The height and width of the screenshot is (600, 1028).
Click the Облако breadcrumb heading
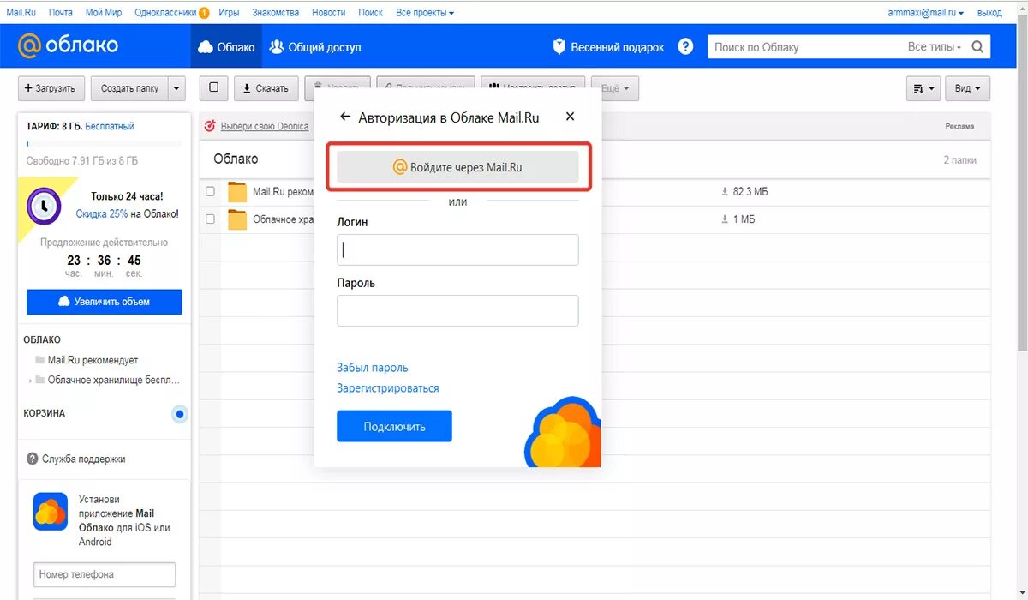(236, 159)
